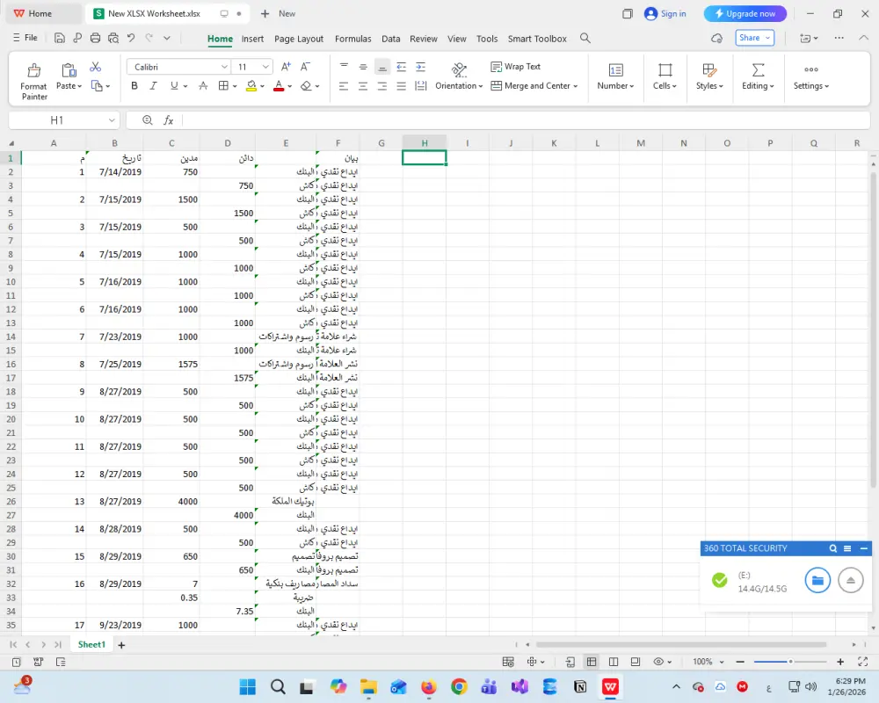Apply italic formatting
Viewport: 879px width, 703px height.
(x=151, y=85)
